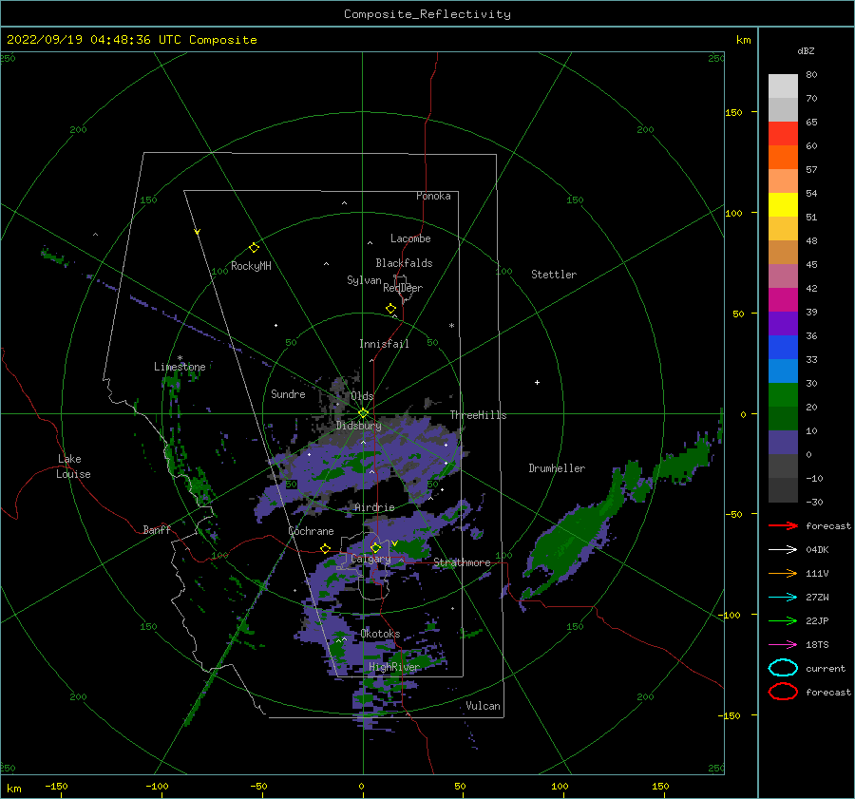Click the orange 111V arrow legend icon
The width and height of the screenshot is (855, 799).
[x=783, y=573]
